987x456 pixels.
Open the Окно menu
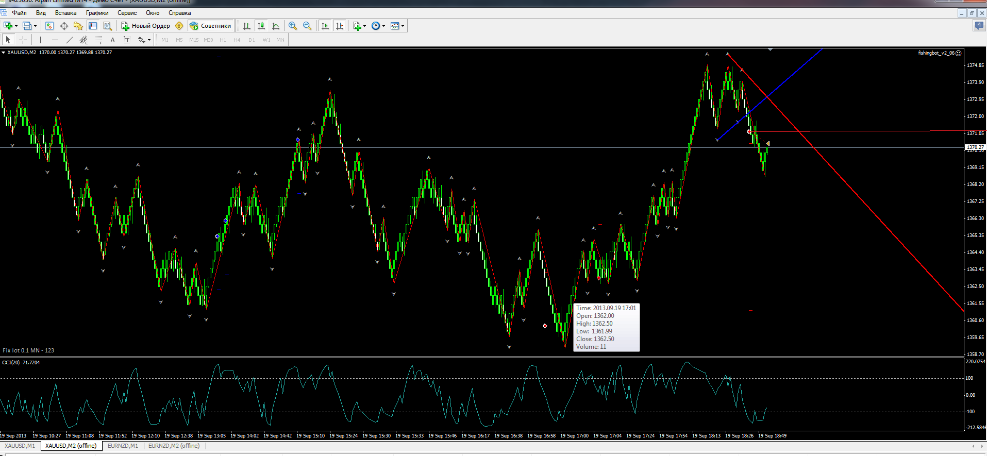[x=153, y=13]
